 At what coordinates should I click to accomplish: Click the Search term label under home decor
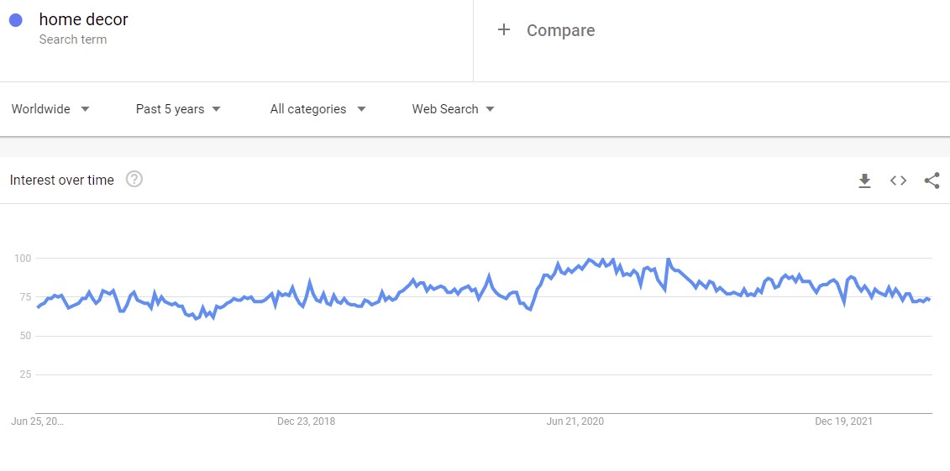73,39
